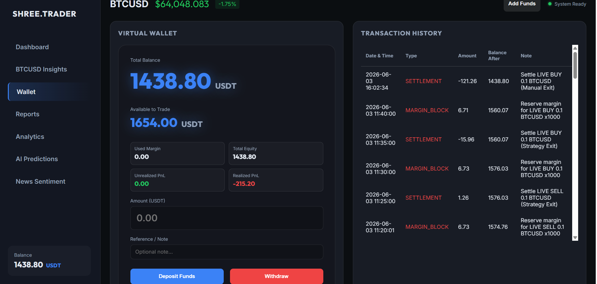The height and width of the screenshot is (284, 597).
Task: Click the TRANSACTION HISTORY heading
Action: pos(401,33)
